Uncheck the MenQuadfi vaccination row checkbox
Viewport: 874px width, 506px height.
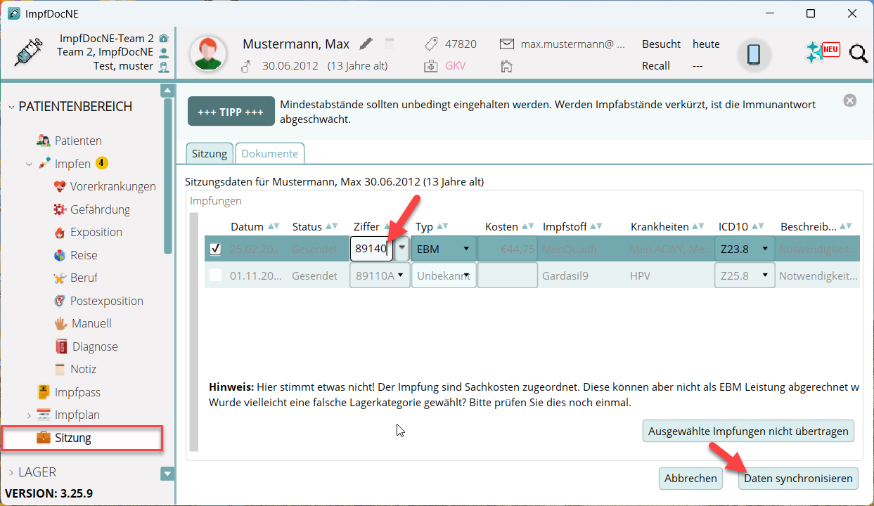216,249
